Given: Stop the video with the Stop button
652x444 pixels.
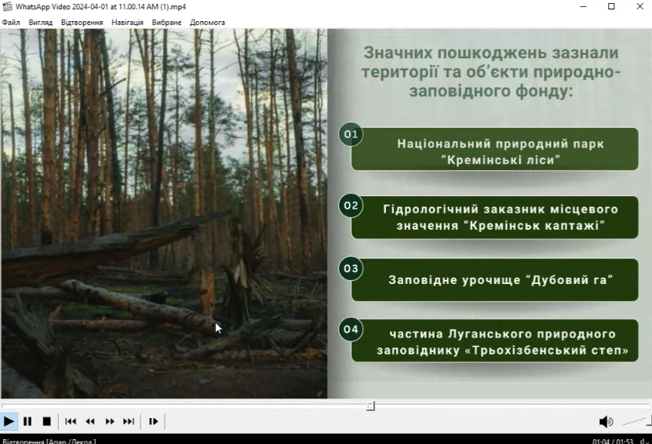Looking at the screenshot, I should [x=46, y=421].
